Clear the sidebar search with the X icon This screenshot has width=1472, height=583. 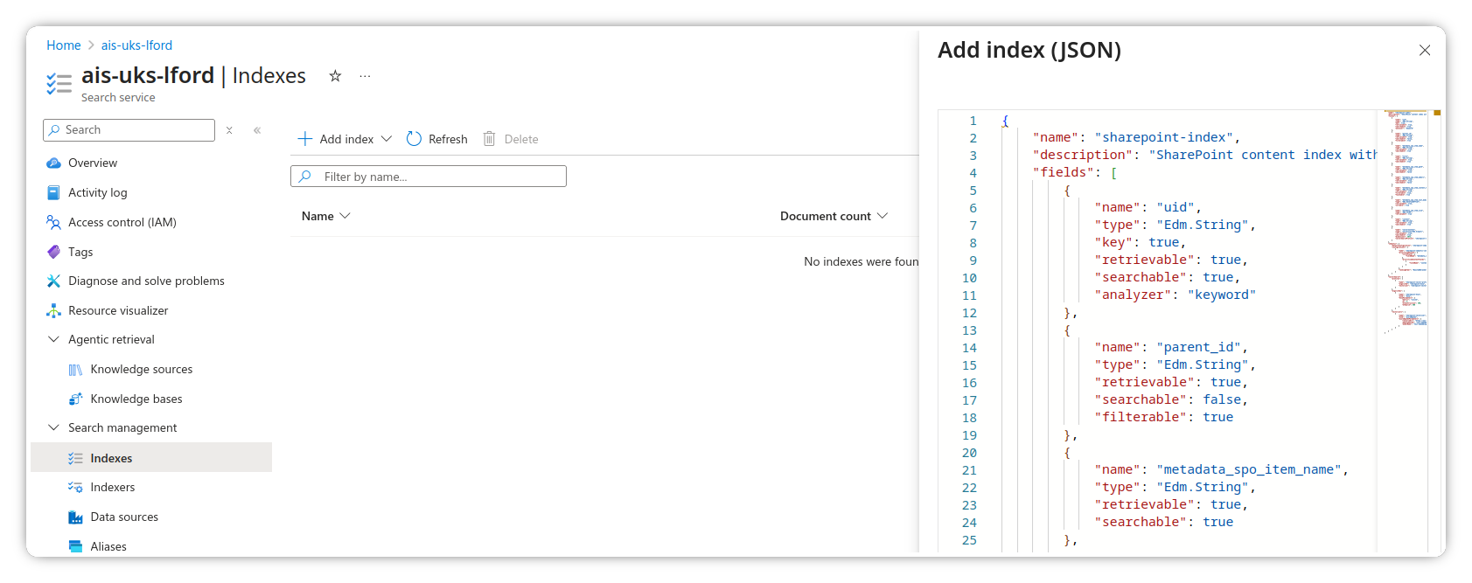coord(229,130)
